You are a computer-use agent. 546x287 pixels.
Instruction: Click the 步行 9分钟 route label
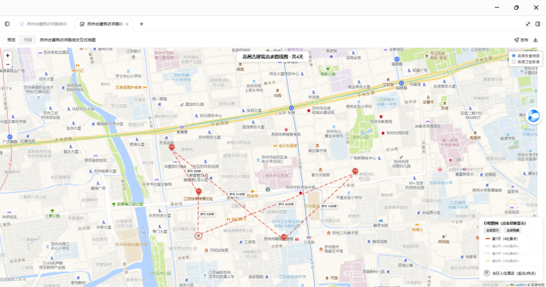click(x=194, y=171)
